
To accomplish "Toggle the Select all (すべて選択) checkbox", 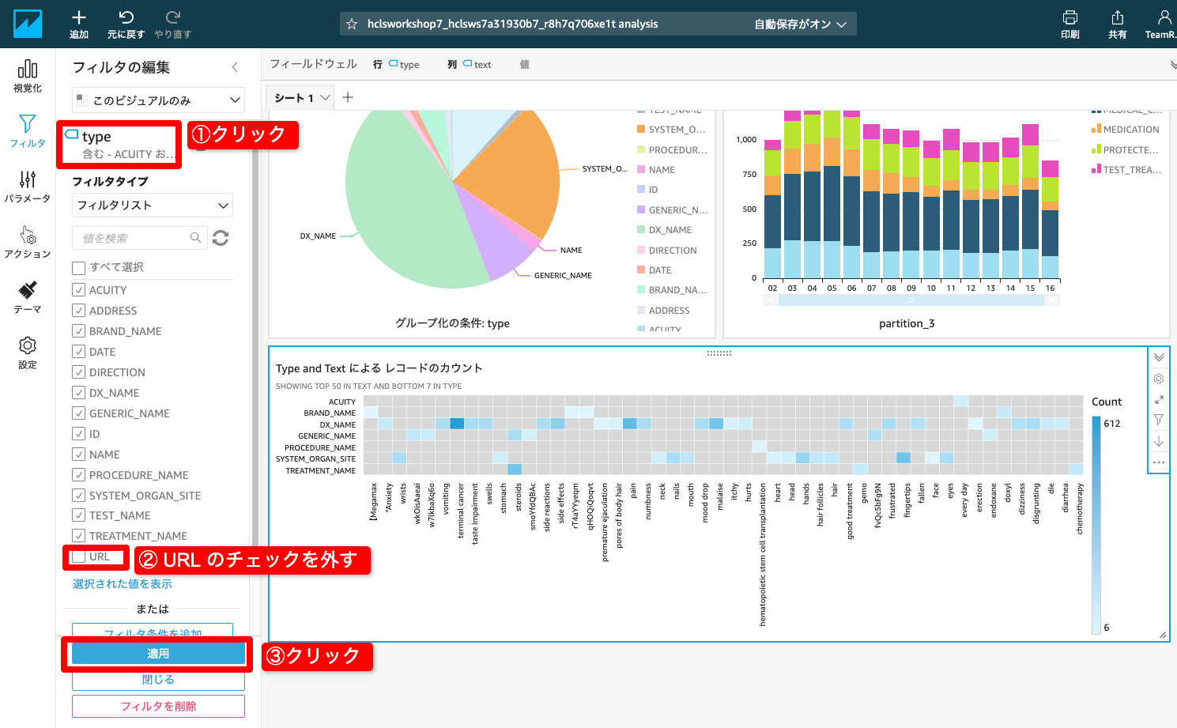I will (x=78, y=267).
